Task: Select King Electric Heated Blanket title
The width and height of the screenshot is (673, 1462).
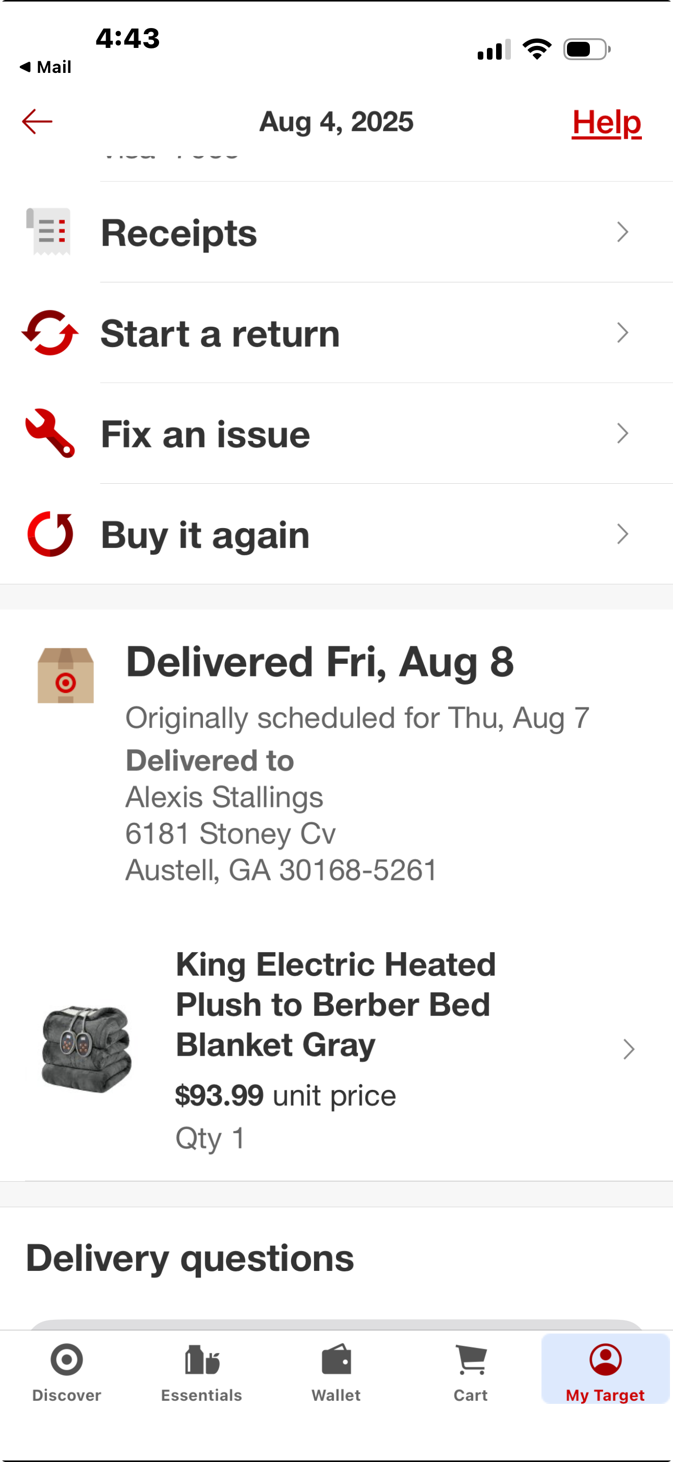Action: click(x=335, y=1004)
